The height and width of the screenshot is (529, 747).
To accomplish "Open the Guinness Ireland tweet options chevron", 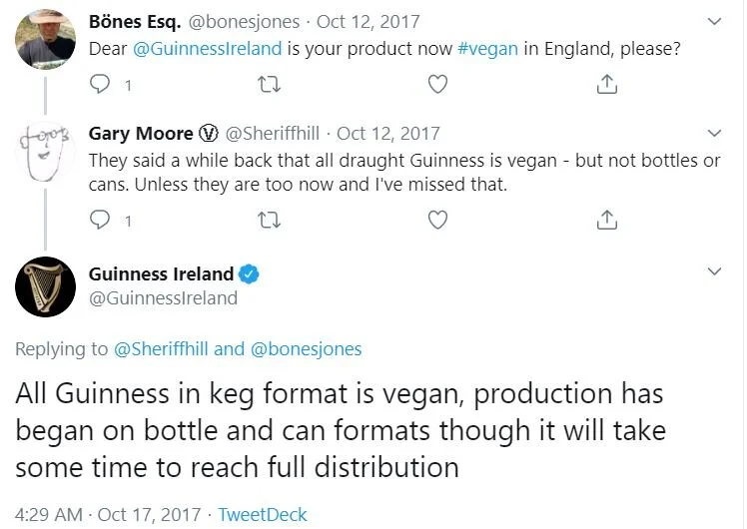I will 715,271.
